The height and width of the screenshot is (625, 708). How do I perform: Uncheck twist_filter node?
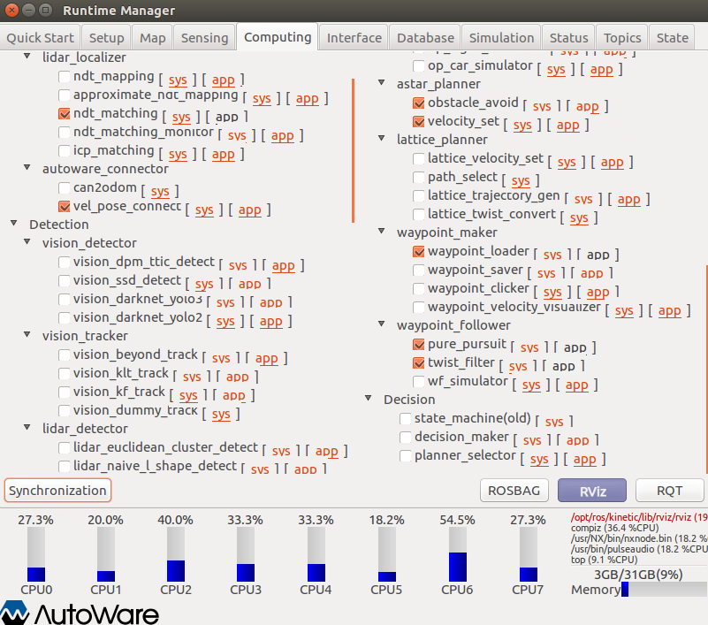point(419,363)
